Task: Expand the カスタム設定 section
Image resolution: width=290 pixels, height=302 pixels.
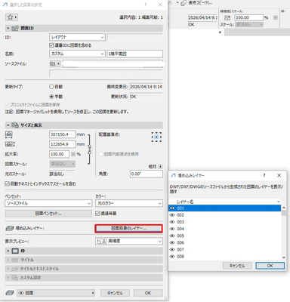Action: point(8,277)
